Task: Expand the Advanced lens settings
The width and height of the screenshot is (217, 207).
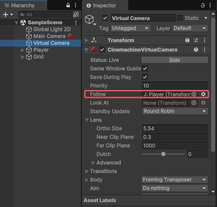Action: (93, 163)
